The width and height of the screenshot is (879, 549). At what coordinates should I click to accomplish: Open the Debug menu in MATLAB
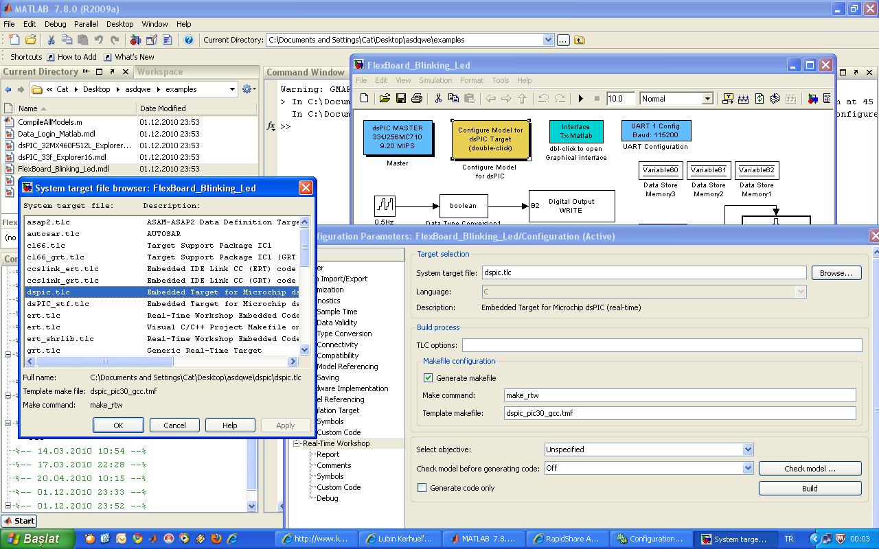pos(55,24)
